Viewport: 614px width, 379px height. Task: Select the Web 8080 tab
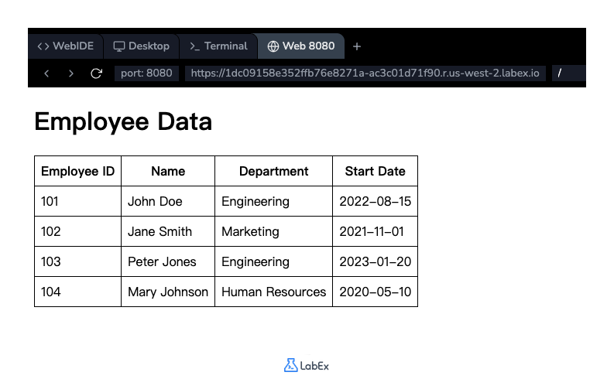[300, 46]
